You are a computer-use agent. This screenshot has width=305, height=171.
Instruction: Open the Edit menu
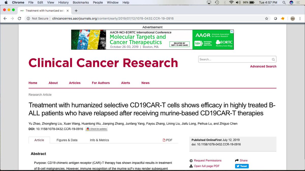[x=40, y=2]
